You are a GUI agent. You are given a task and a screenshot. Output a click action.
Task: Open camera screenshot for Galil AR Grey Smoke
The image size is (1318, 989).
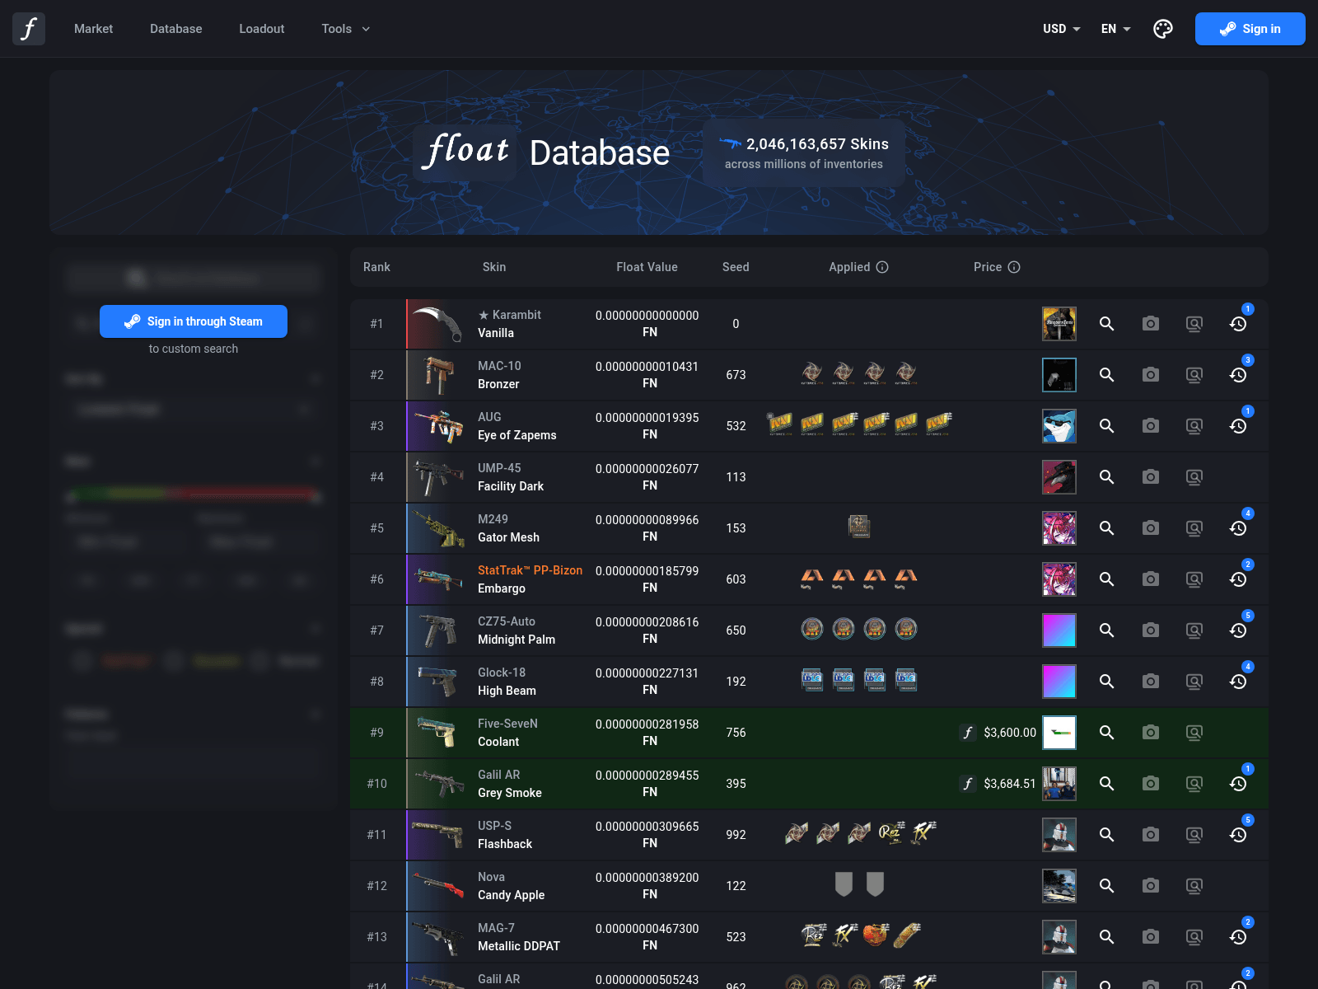pyautogui.click(x=1151, y=784)
